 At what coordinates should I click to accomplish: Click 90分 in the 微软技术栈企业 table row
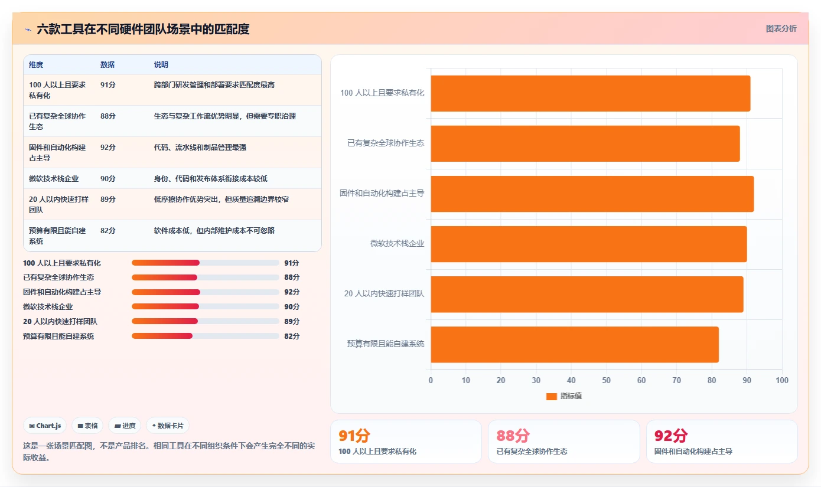(x=108, y=179)
